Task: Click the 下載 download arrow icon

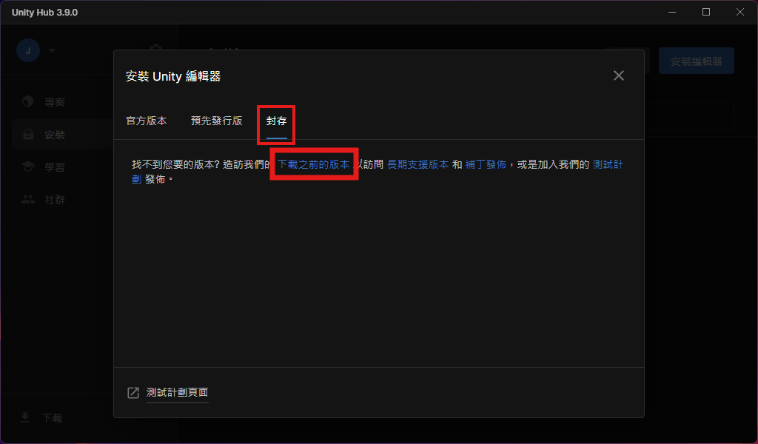Action: coord(25,417)
